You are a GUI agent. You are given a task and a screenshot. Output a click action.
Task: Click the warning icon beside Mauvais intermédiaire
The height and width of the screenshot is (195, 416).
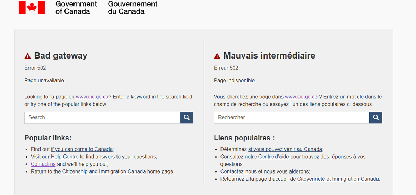217,56
